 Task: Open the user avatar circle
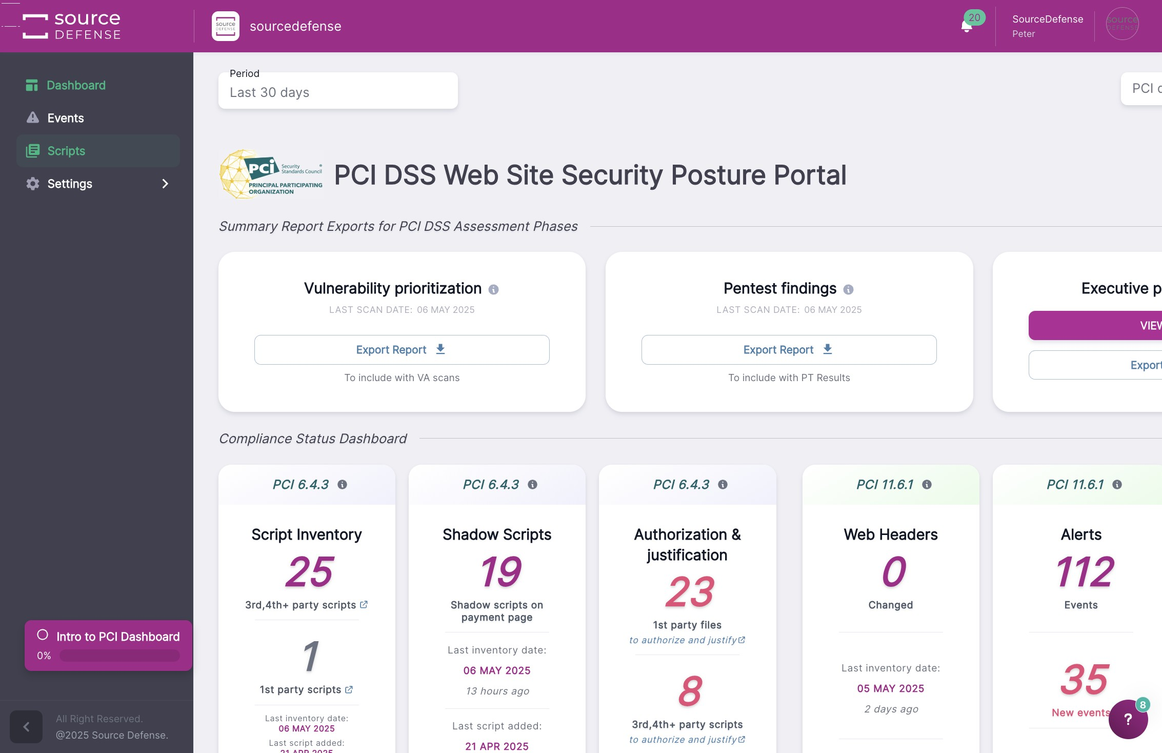tap(1122, 24)
